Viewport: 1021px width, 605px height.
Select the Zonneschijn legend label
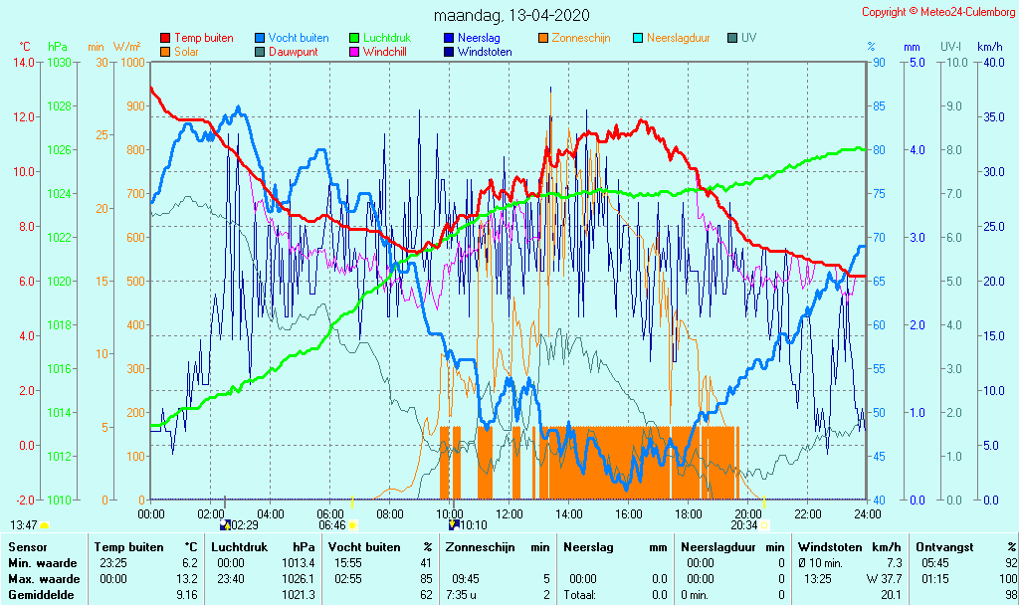tap(581, 38)
